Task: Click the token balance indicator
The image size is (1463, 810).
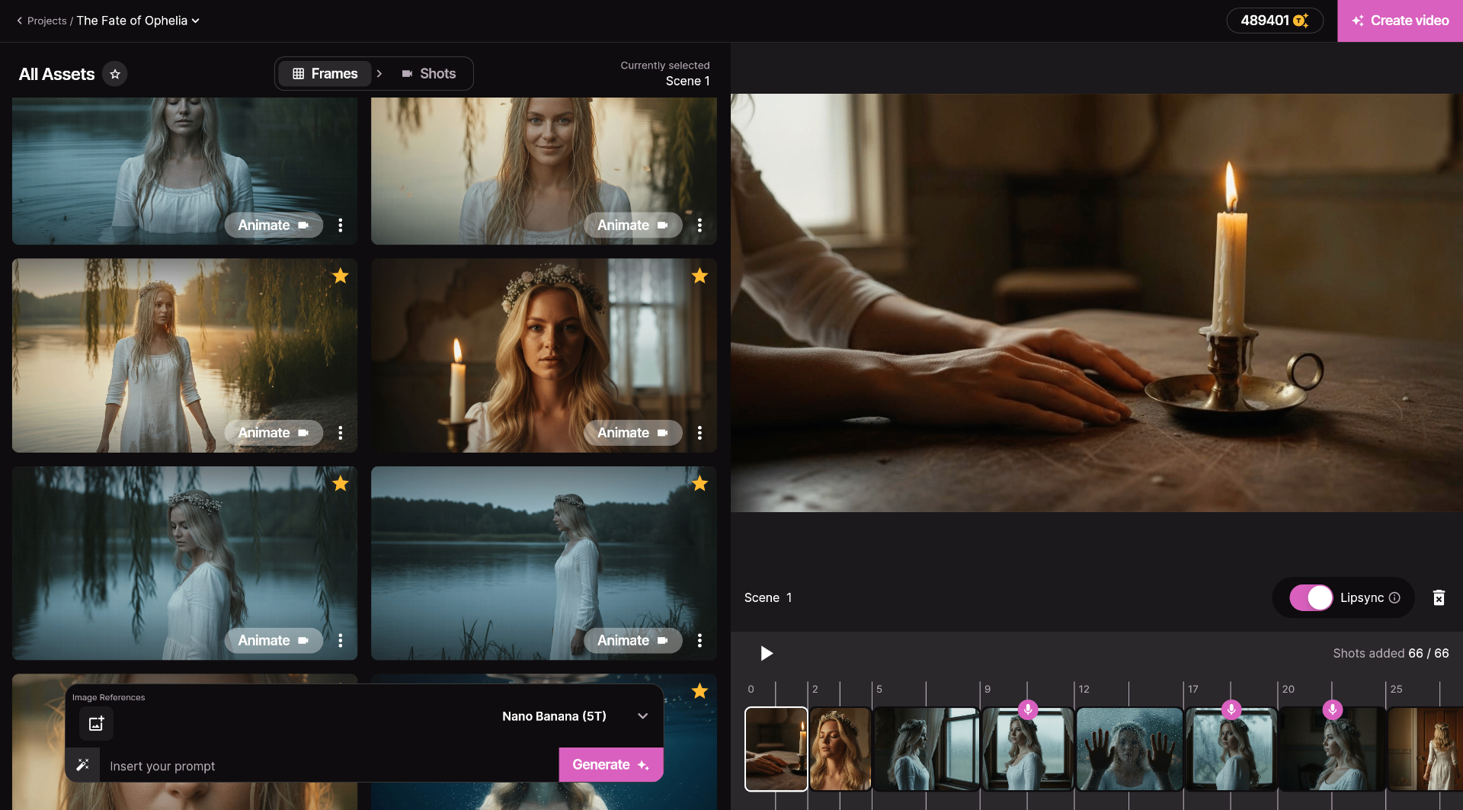Action: pos(1275,21)
